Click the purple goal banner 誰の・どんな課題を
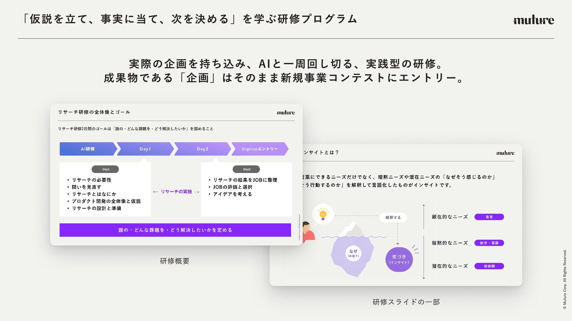Viewport: 572px width, 321px height. coord(175,230)
